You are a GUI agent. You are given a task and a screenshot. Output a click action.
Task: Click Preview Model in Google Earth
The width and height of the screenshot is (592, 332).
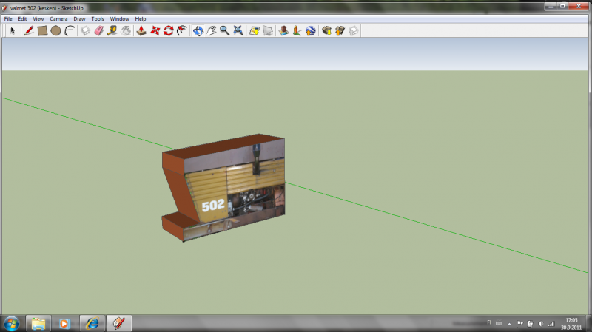(310, 30)
